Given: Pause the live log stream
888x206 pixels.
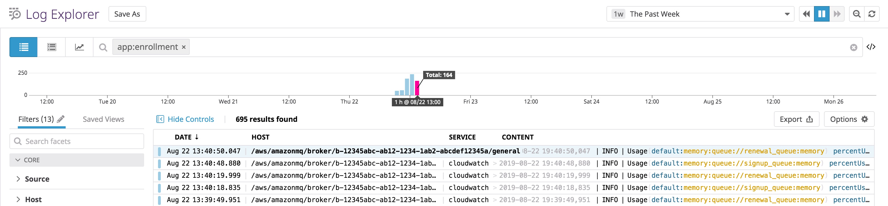Looking at the screenshot, I should point(822,14).
